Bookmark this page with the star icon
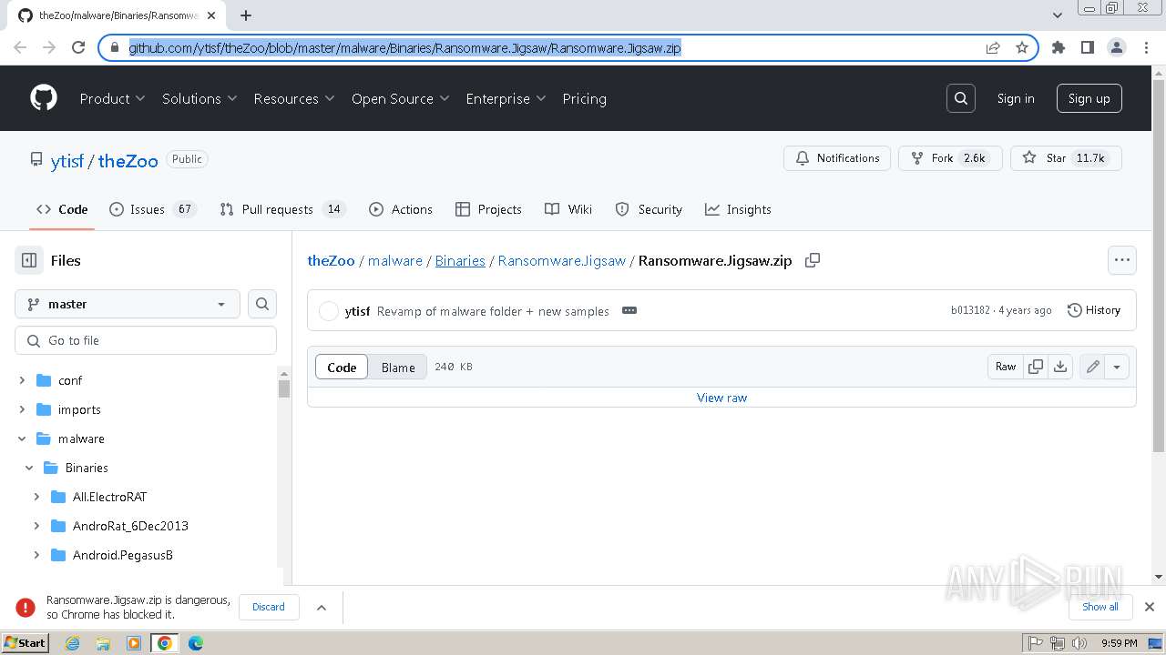The width and height of the screenshot is (1166, 655). coord(1022,47)
